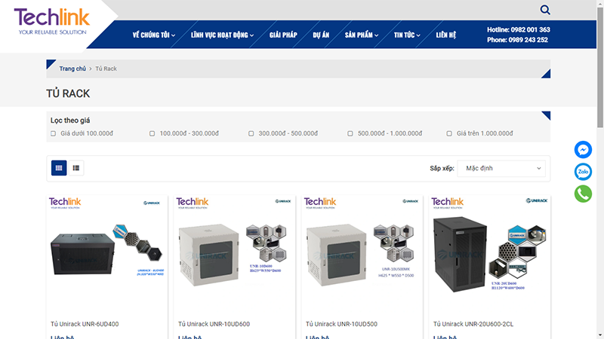Open 'Giải pháp' menu item
Screen dimensions: 604x339
coord(283,35)
